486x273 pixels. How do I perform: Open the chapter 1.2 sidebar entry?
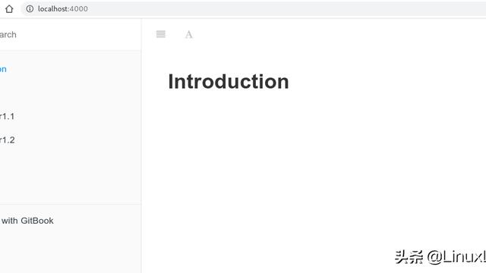click(7, 140)
